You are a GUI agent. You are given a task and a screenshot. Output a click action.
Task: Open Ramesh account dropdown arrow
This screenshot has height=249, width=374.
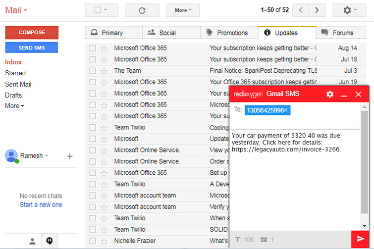47,155
